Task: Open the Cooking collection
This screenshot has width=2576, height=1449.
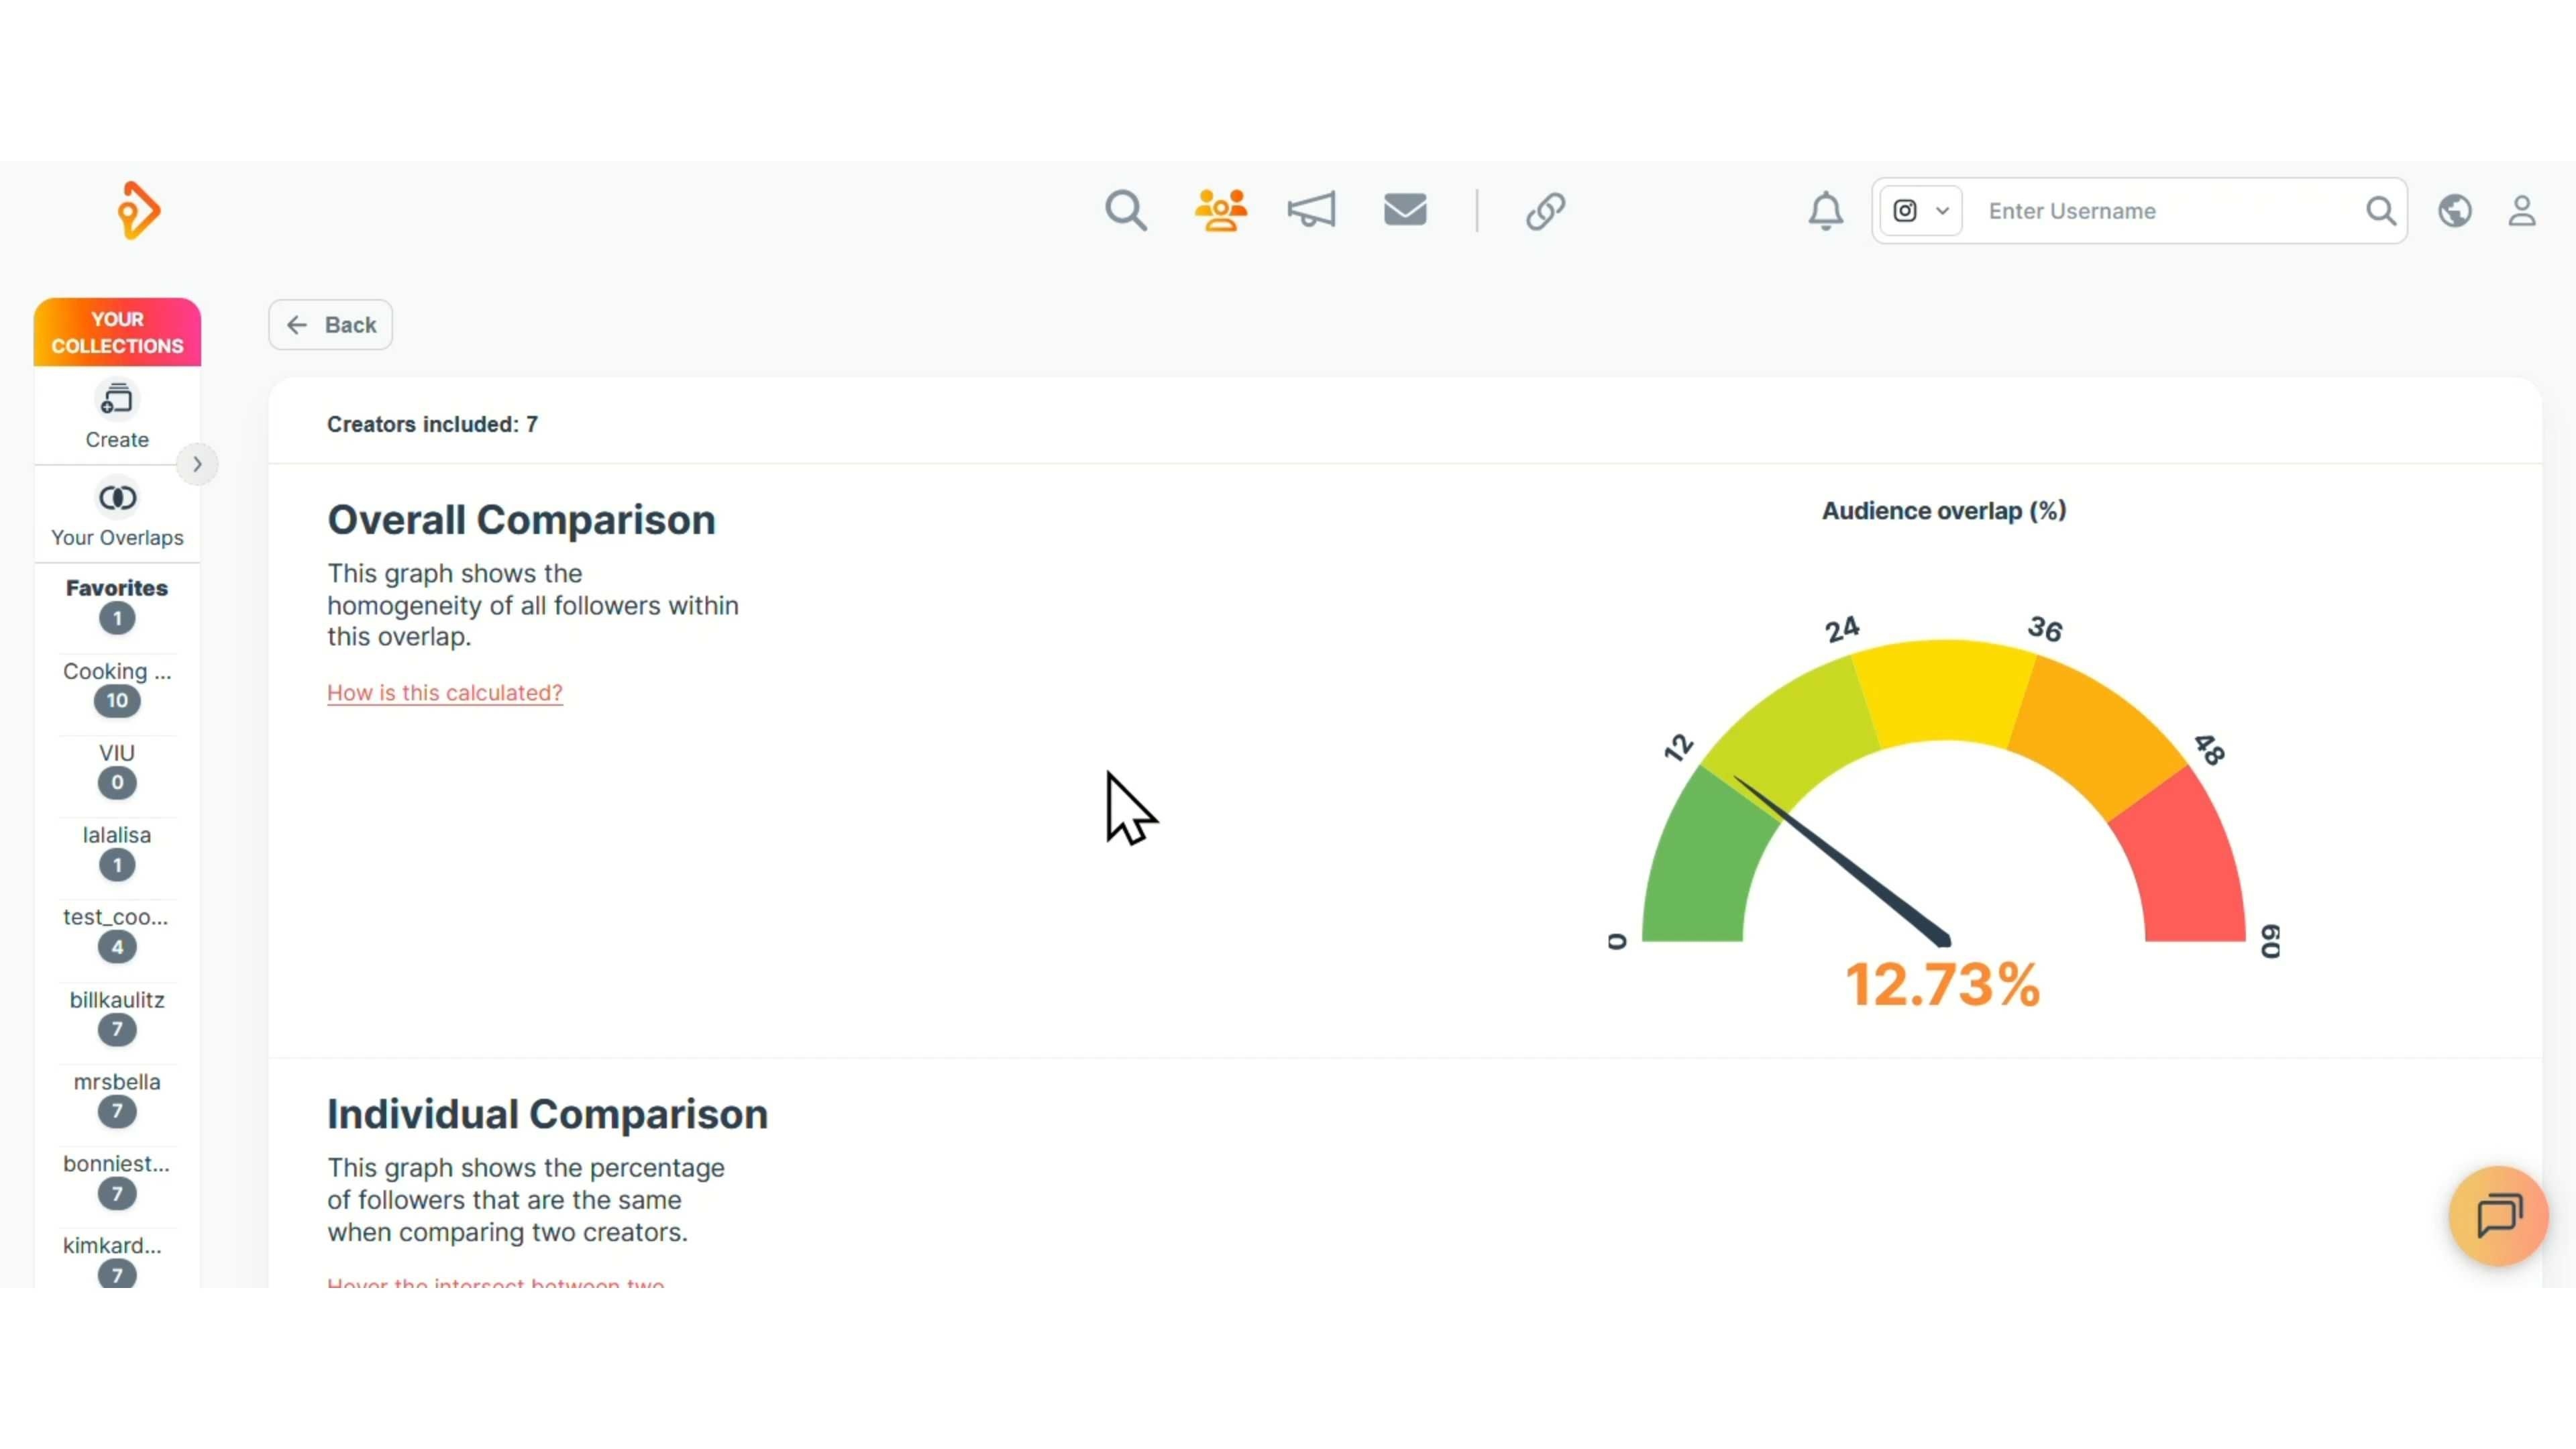Action: tap(117, 686)
